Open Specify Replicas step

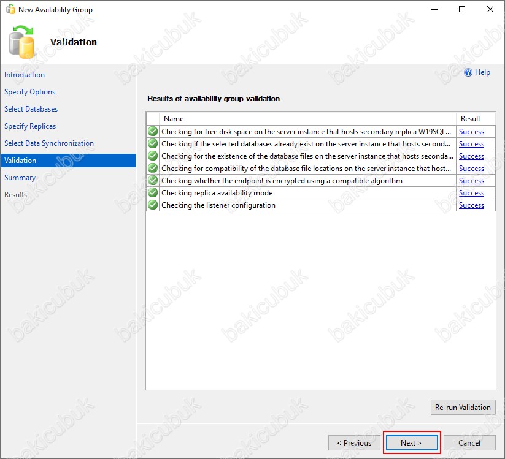coord(30,126)
